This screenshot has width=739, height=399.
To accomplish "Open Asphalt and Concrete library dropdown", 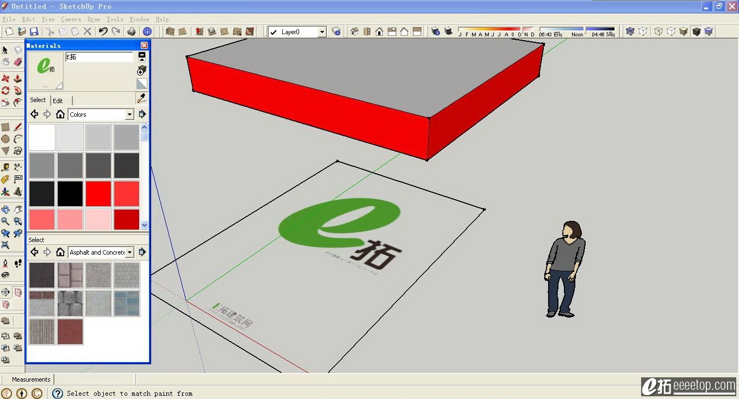I will 129,252.
